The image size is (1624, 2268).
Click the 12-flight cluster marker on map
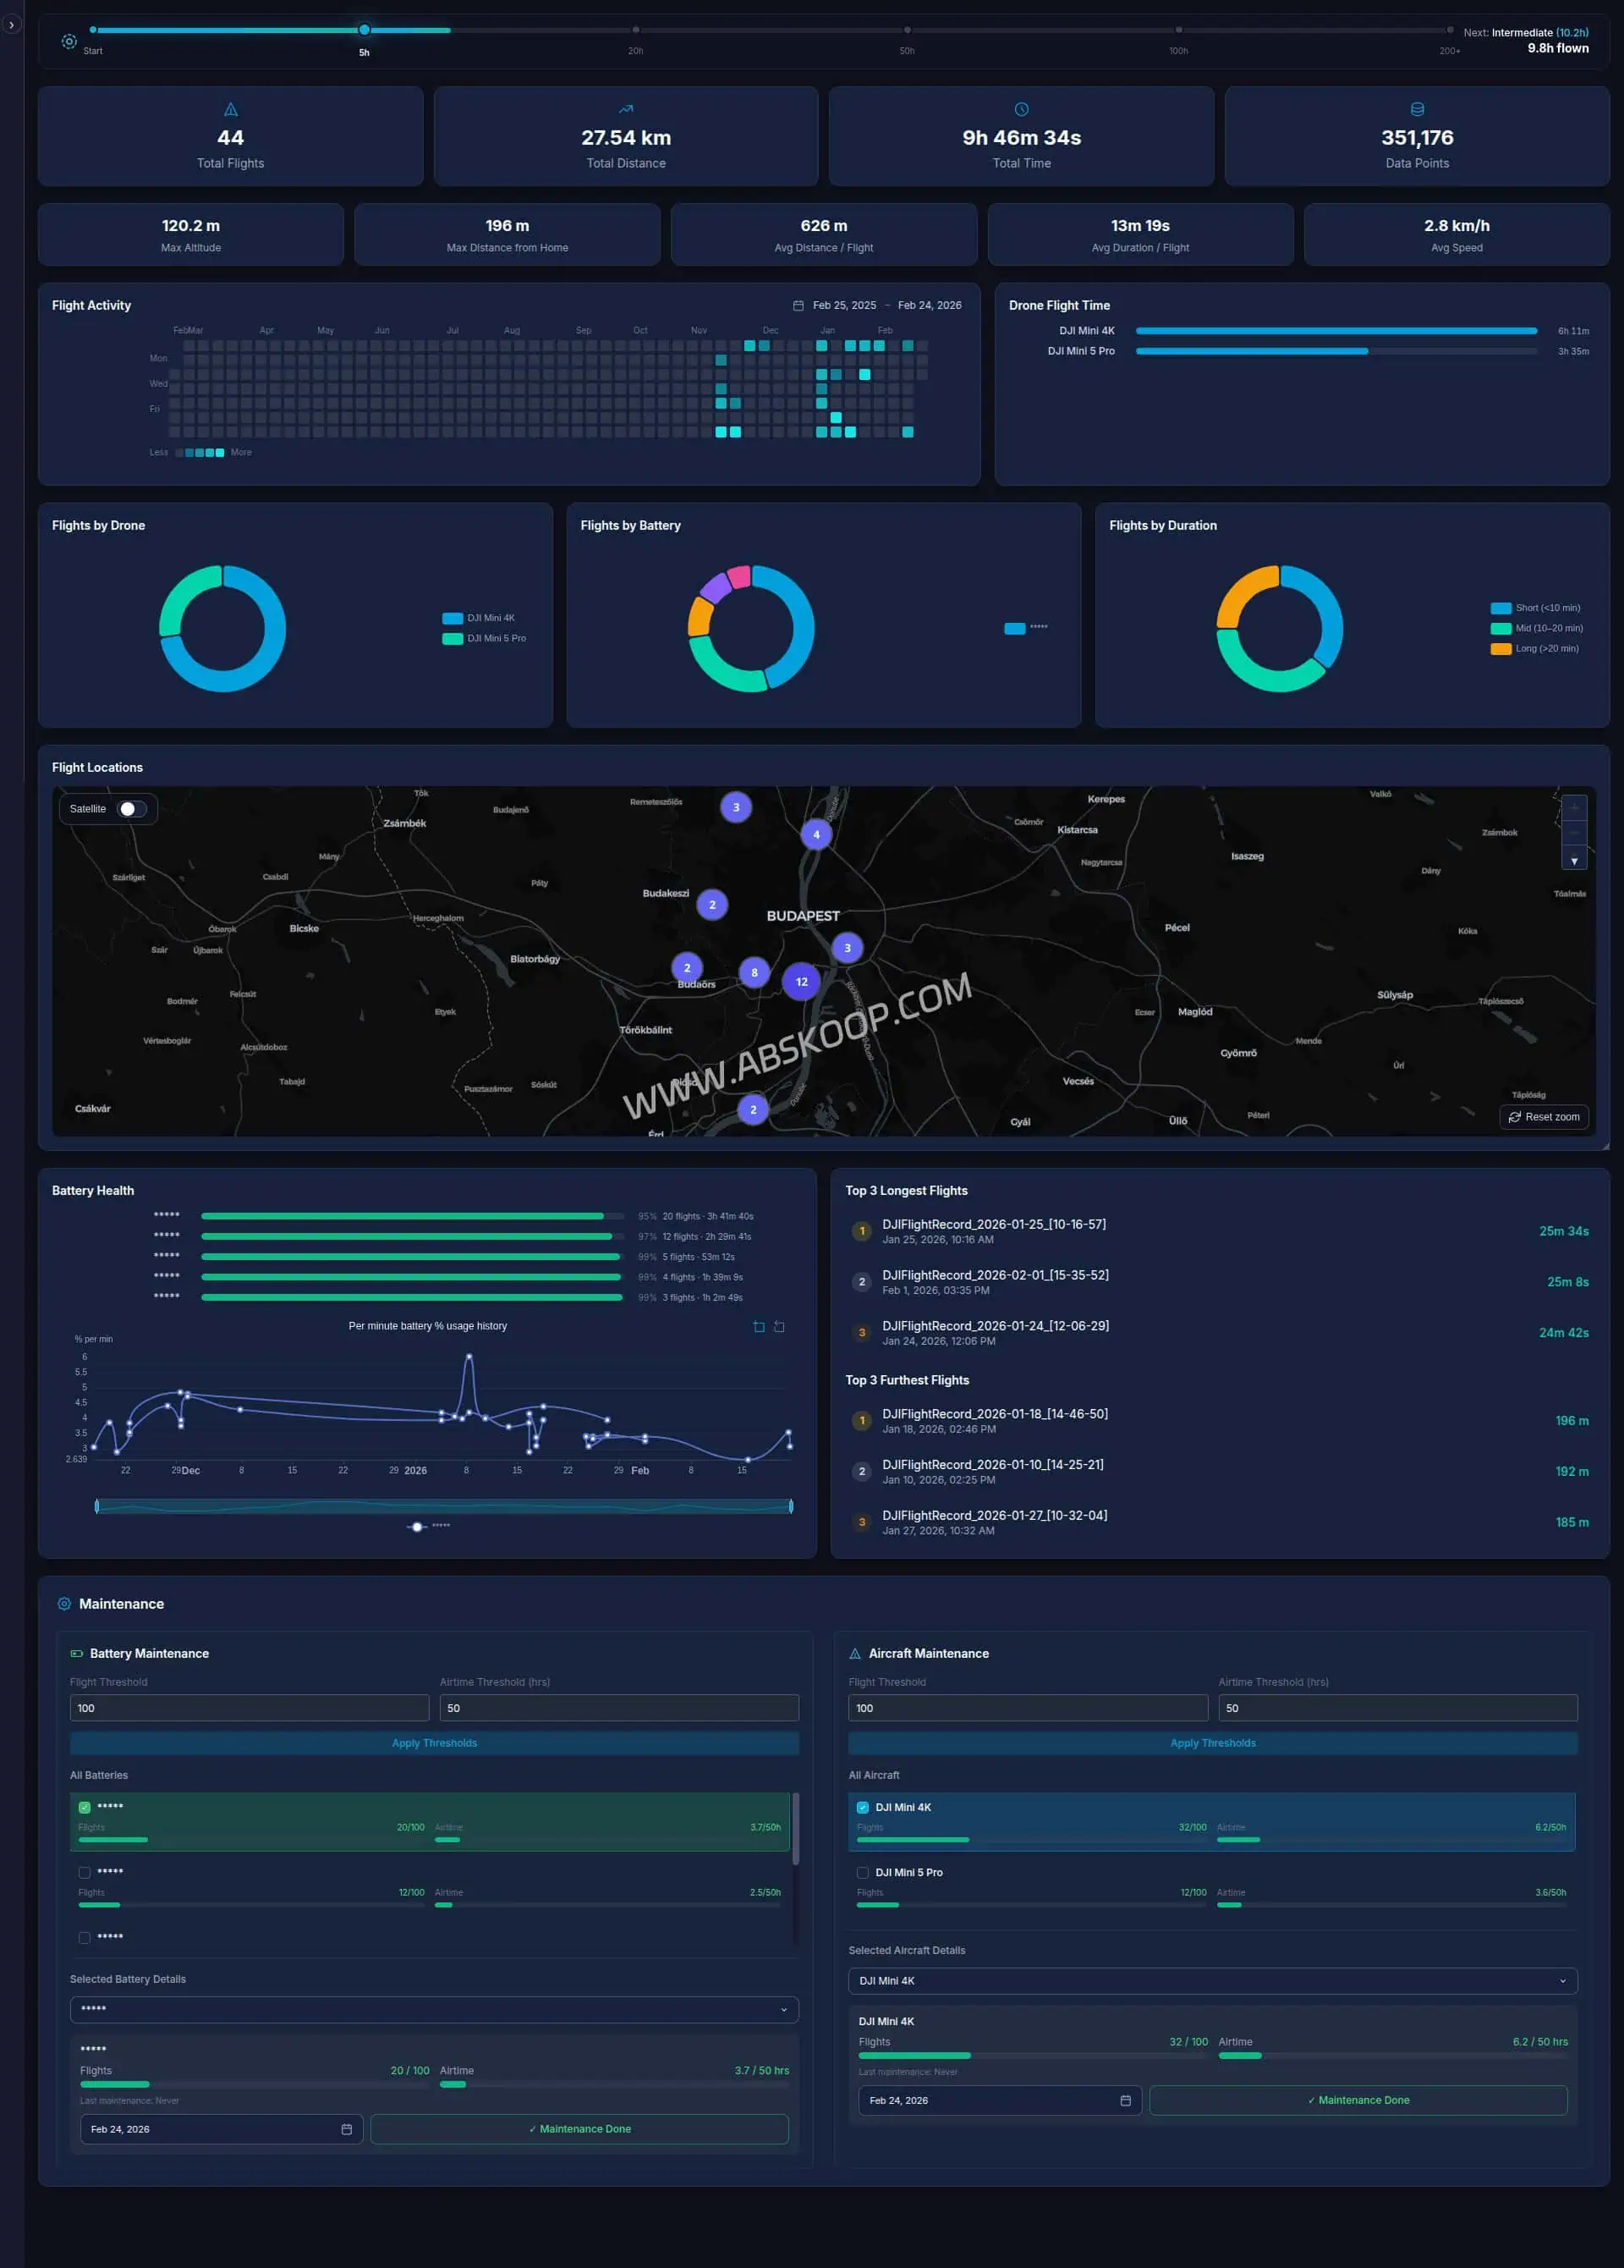[802, 982]
